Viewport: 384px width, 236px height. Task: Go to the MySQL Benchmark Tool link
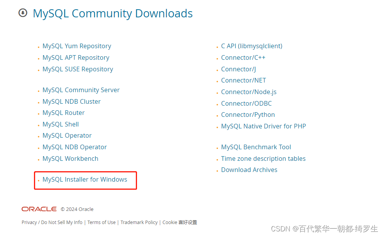tap(256, 147)
